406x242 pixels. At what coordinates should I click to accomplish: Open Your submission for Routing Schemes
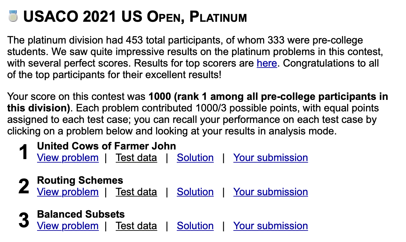click(270, 192)
